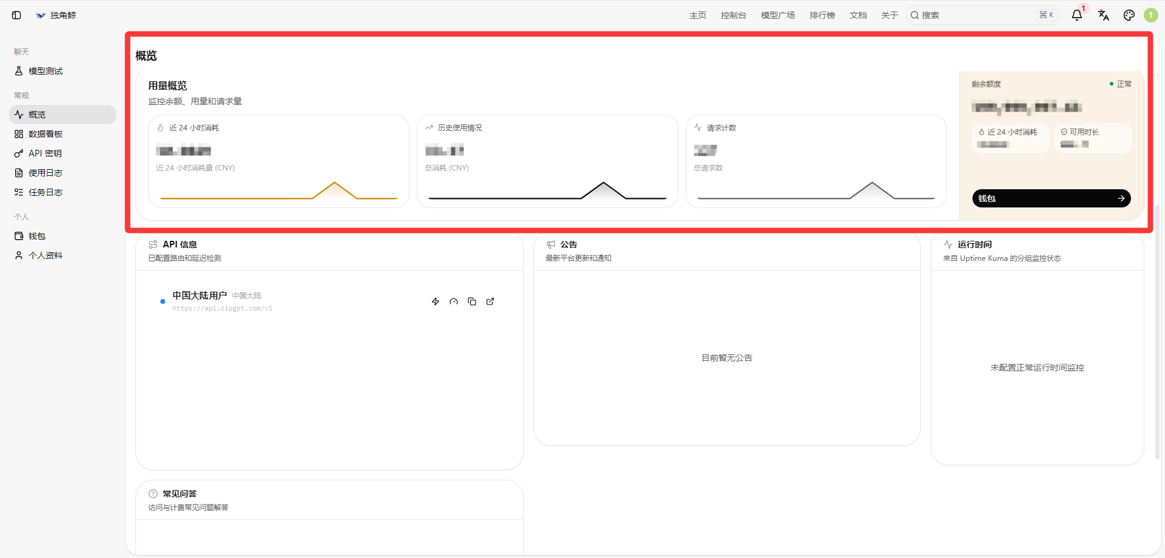Click the search input field
The image size is (1165, 558).
[983, 15]
